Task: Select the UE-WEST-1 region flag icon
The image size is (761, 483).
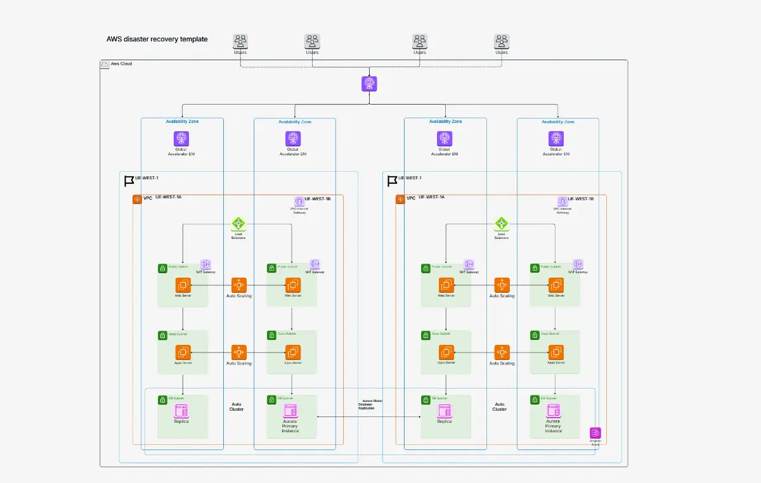Action: pyautogui.click(x=129, y=179)
